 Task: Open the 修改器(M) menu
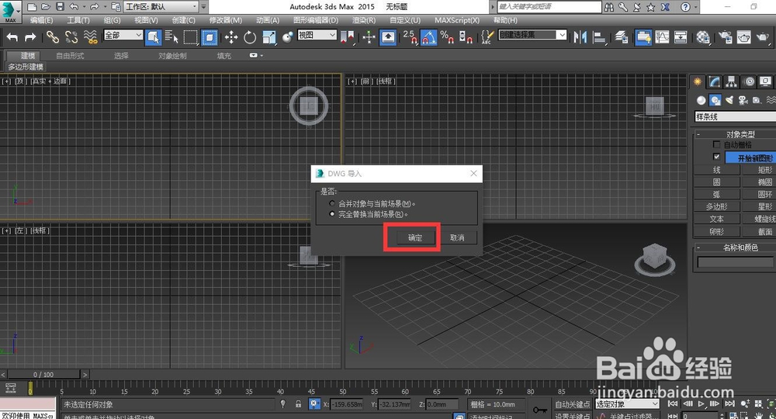click(x=225, y=20)
